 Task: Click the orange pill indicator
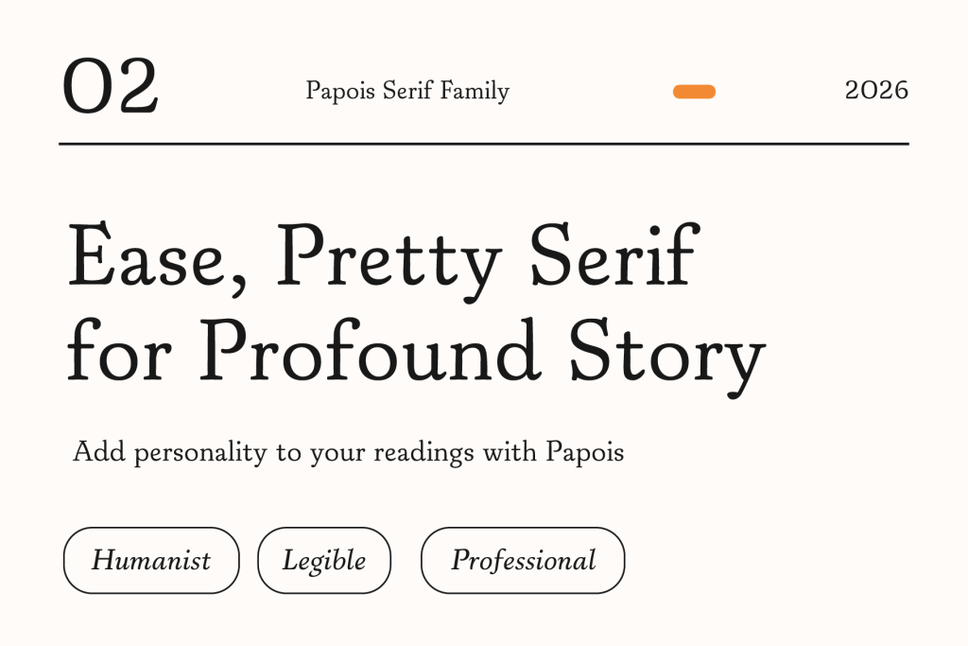click(694, 92)
